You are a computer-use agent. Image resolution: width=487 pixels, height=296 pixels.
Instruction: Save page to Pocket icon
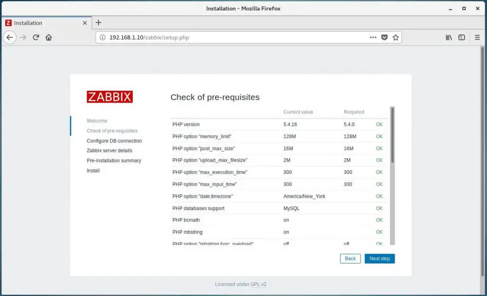(384, 38)
